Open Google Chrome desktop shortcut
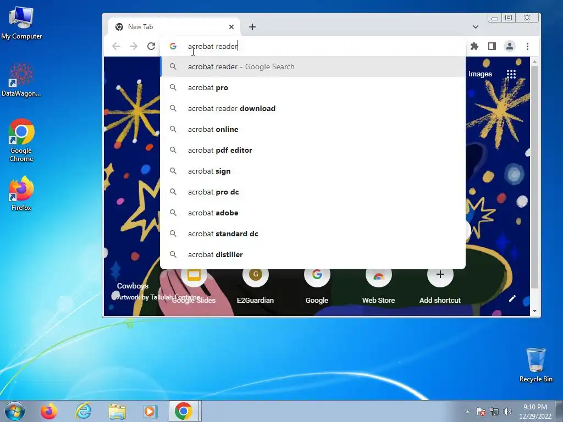This screenshot has height=422, width=563. 21,140
